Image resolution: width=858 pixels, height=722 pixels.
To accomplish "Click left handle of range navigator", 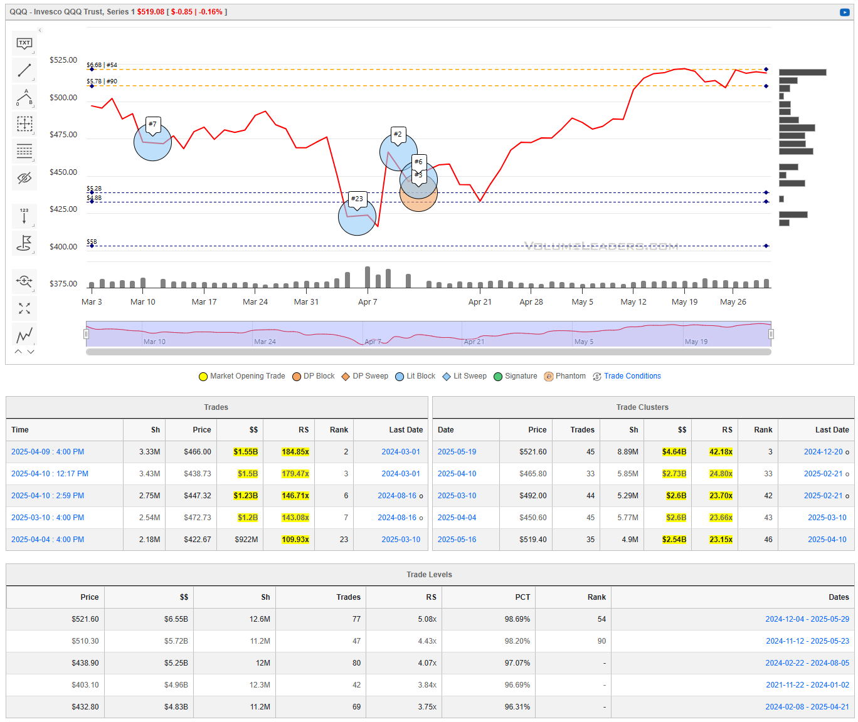I will (86, 334).
